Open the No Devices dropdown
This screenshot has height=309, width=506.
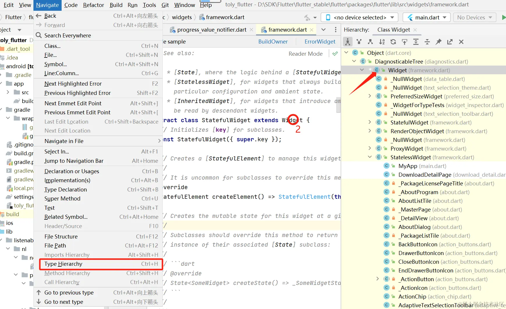tap(474, 17)
